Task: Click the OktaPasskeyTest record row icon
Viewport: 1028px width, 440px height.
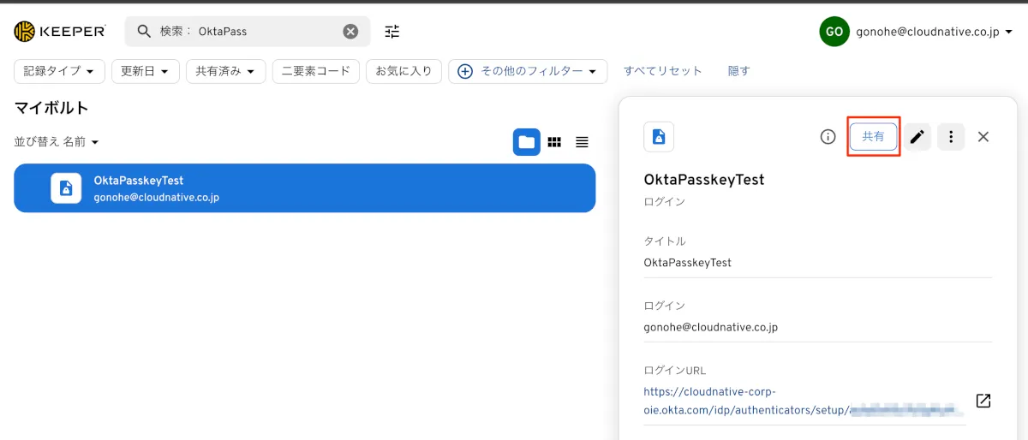Action: [x=66, y=188]
